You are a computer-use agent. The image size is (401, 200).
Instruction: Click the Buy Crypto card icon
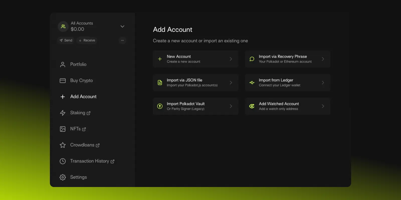63,80
